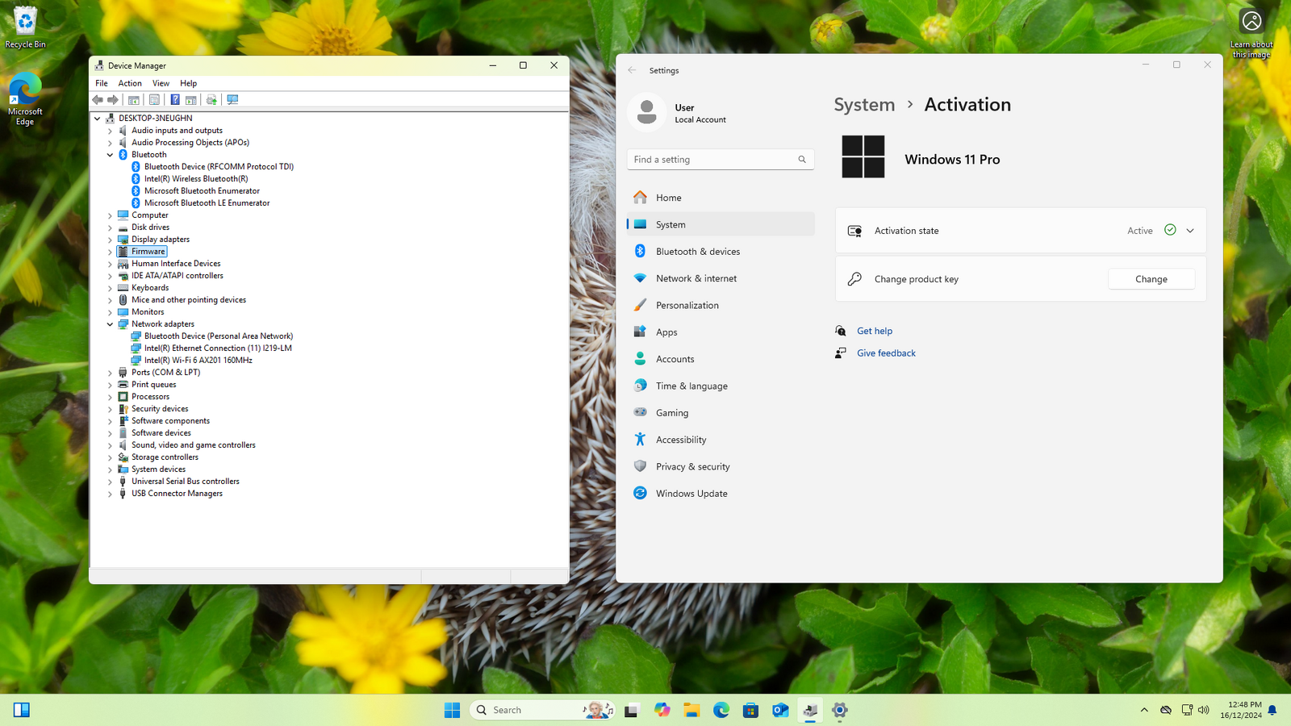Select Intel(R) Wi-Fi 6 AX201 160MHz adapter

point(198,361)
